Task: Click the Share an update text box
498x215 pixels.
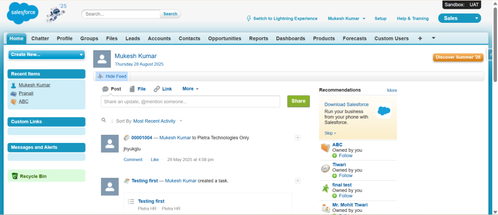Action: click(x=190, y=102)
